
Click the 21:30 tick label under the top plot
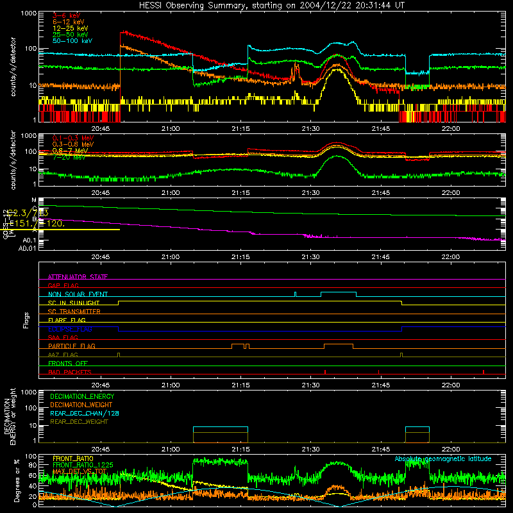point(310,129)
